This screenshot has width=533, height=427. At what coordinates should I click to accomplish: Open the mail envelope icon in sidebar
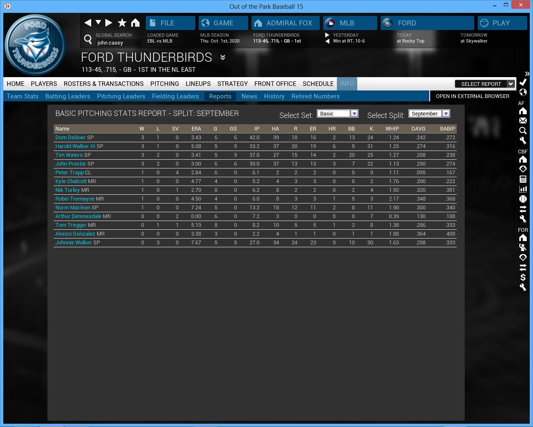click(x=523, y=121)
